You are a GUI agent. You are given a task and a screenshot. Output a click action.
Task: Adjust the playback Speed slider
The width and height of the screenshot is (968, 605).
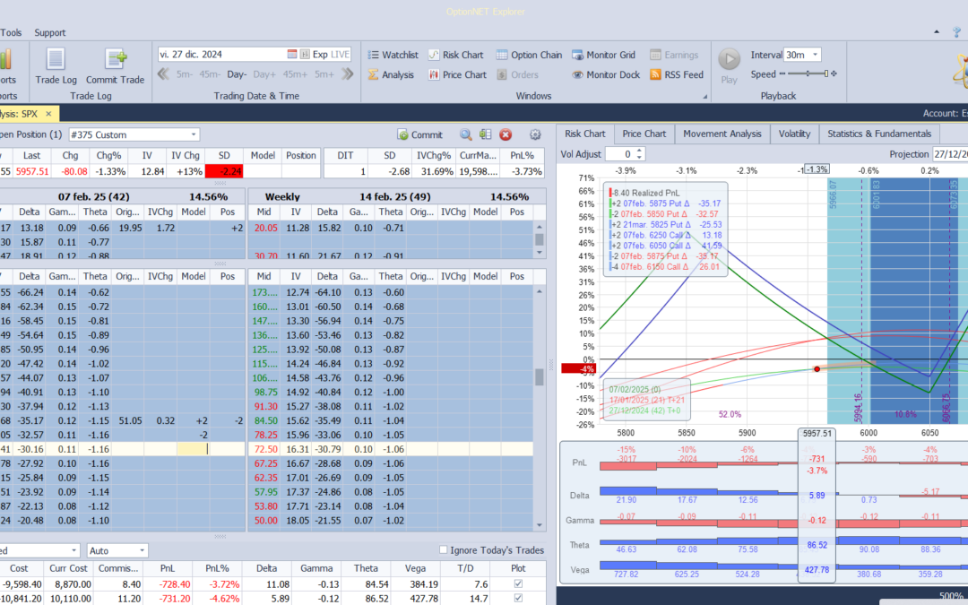[807, 74]
